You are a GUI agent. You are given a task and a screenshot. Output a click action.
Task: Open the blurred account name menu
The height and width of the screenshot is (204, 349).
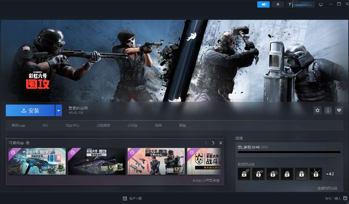coord(303,4)
